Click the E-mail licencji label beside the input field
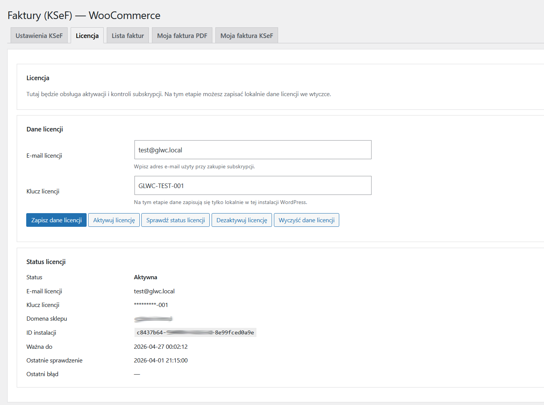Screen dimensions: 544x405 click(x=44, y=156)
